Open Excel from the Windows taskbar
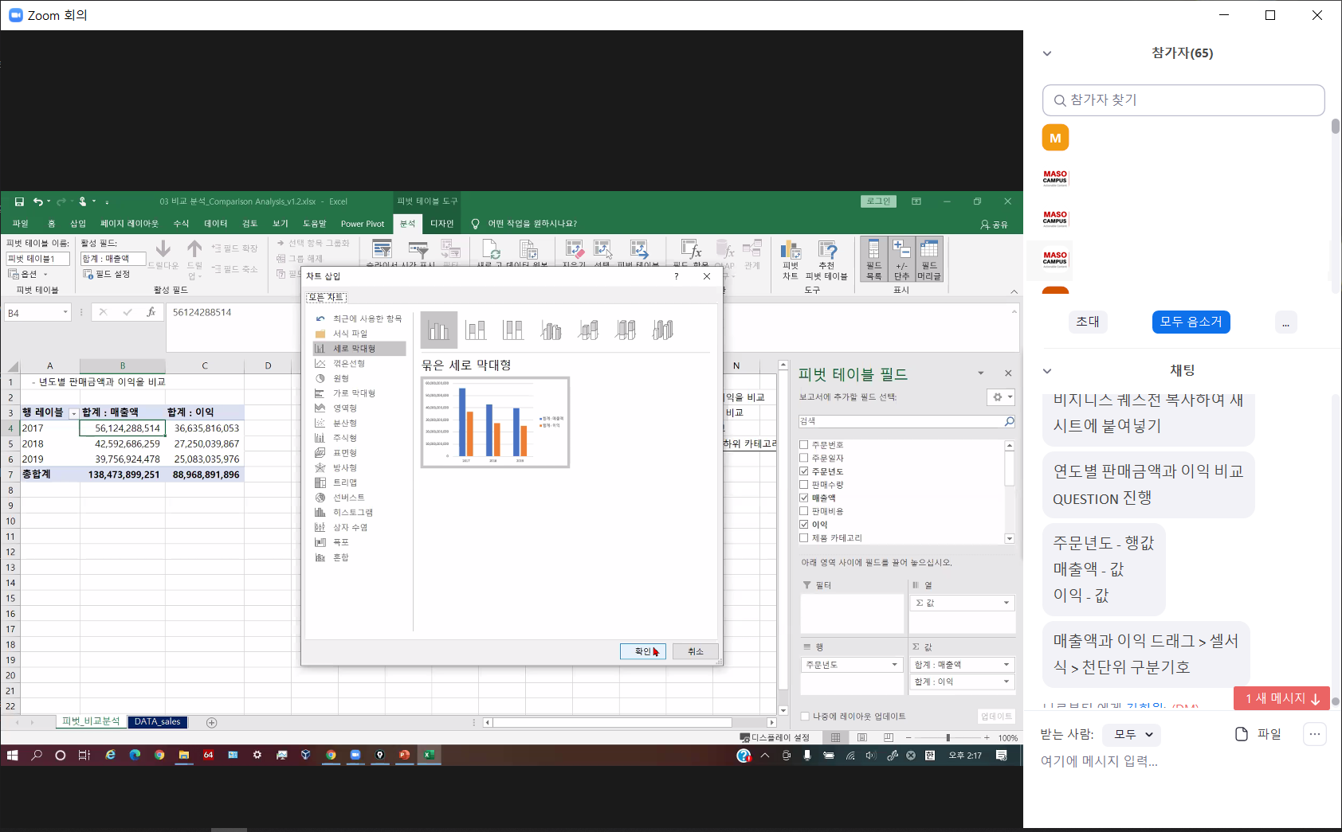Viewport: 1342px width, 832px height. (429, 755)
